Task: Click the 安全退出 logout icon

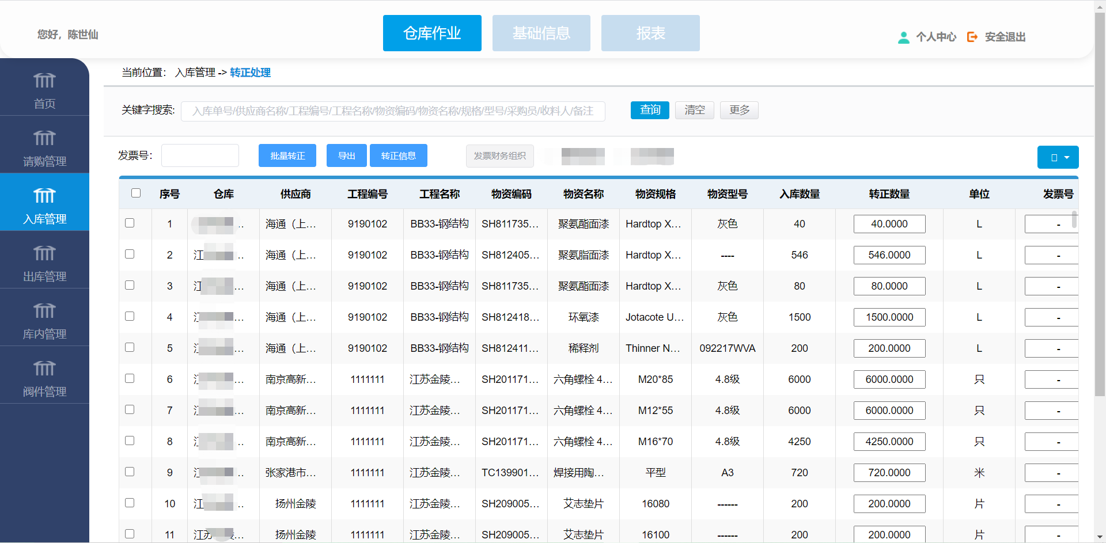Action: pyautogui.click(x=972, y=37)
